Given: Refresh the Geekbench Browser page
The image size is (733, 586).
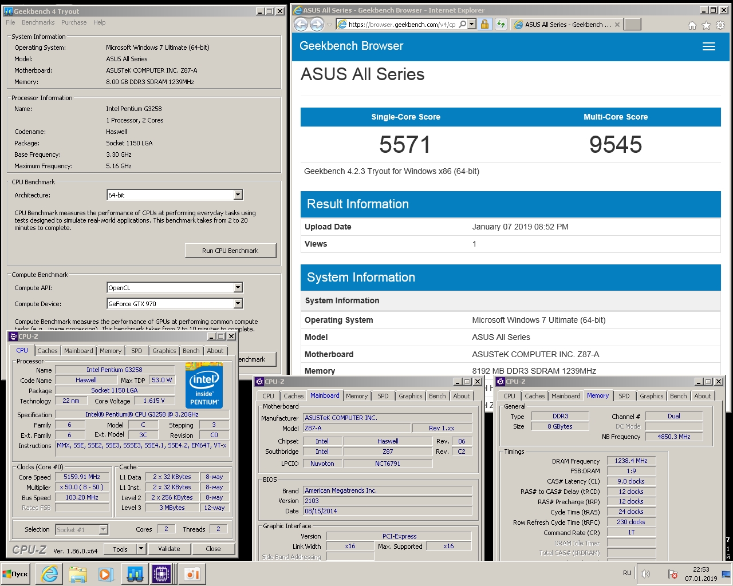Looking at the screenshot, I should coord(501,24).
